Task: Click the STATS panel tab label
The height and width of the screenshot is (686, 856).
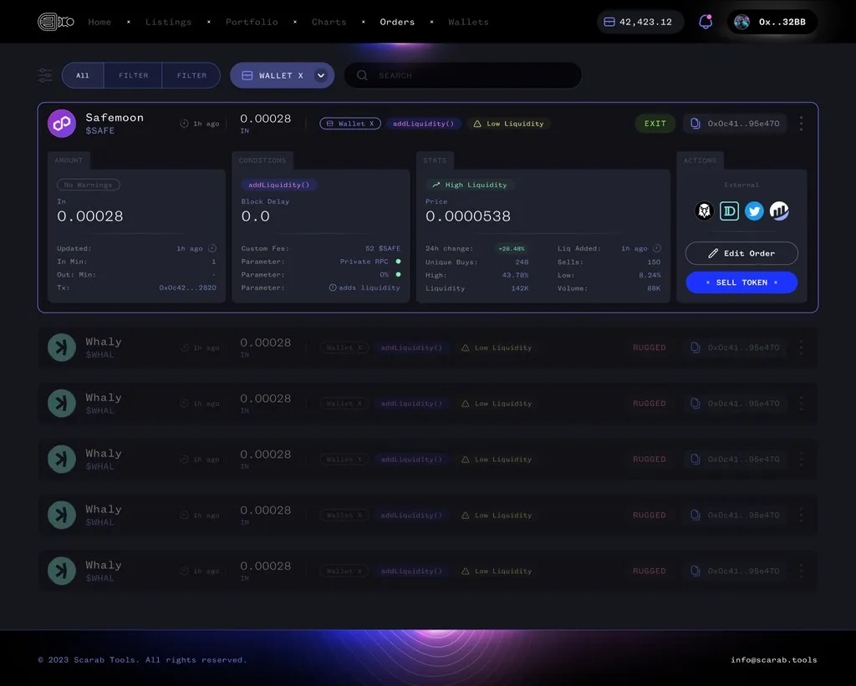Action: pyautogui.click(x=435, y=160)
